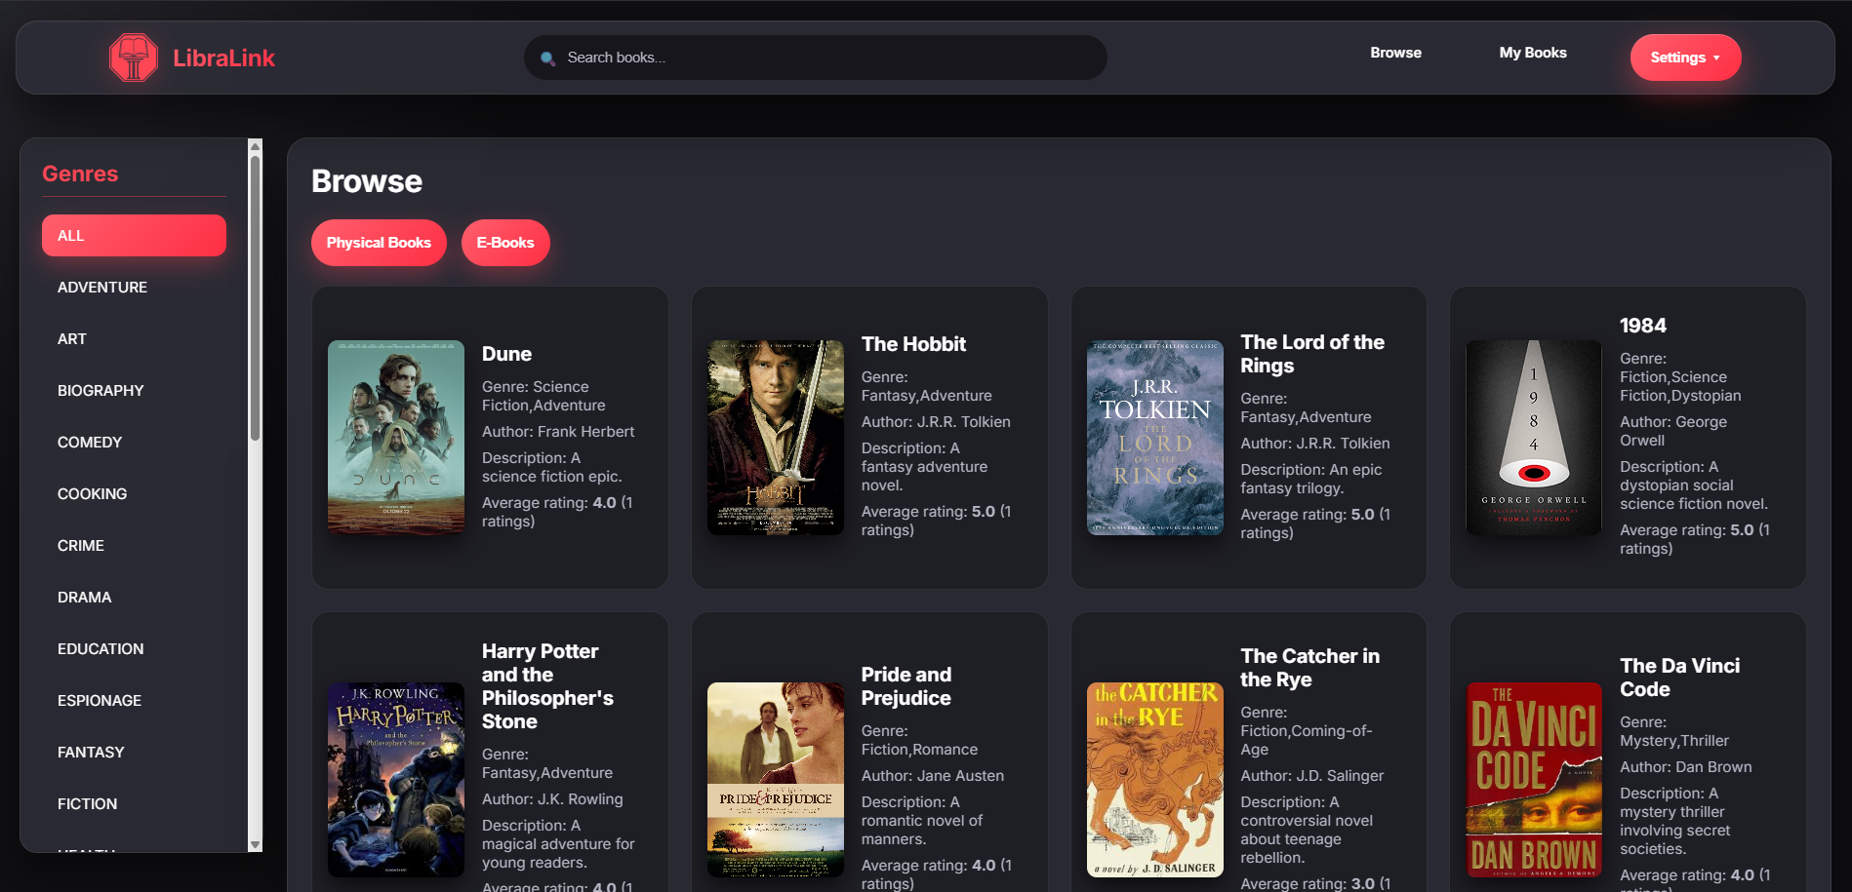Click the 1984 title
This screenshot has width=1852, height=892.
[1643, 326]
